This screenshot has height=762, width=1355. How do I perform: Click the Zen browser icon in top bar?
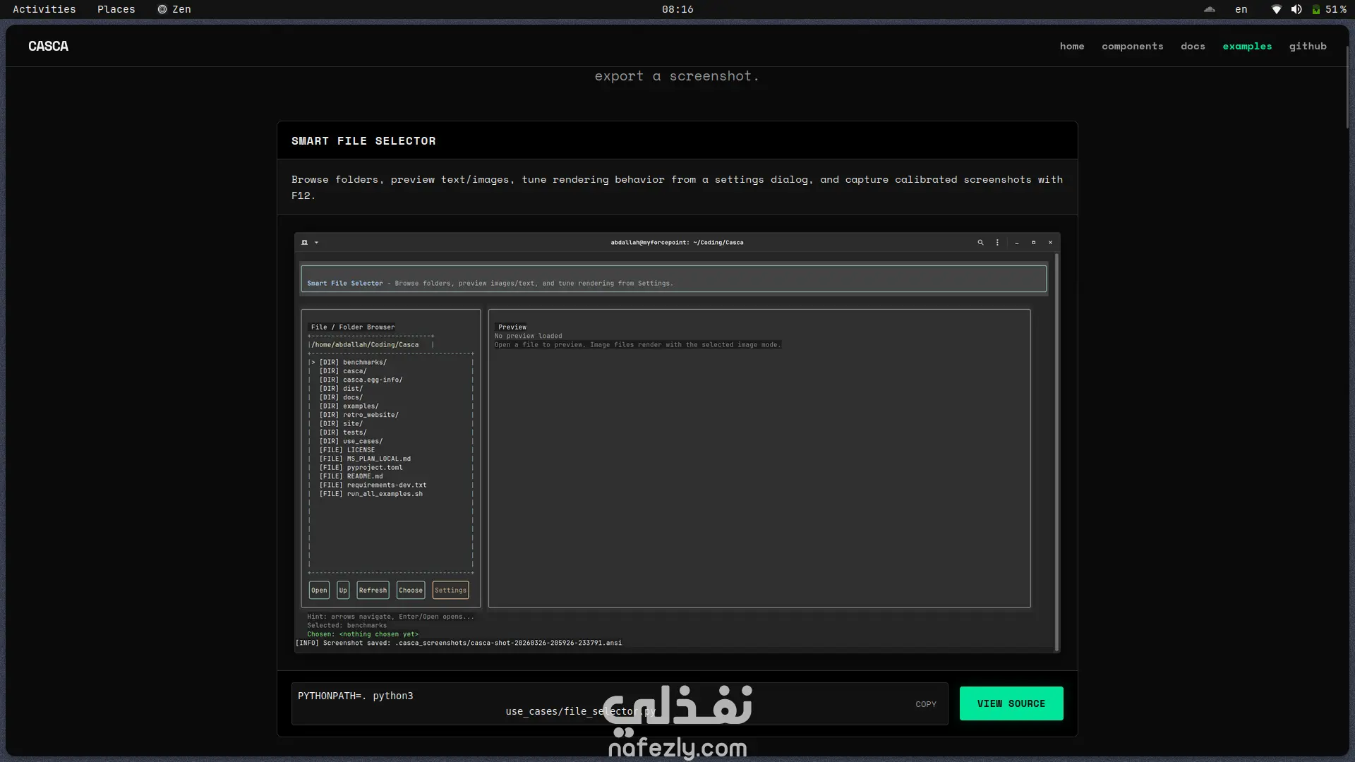[x=162, y=9]
